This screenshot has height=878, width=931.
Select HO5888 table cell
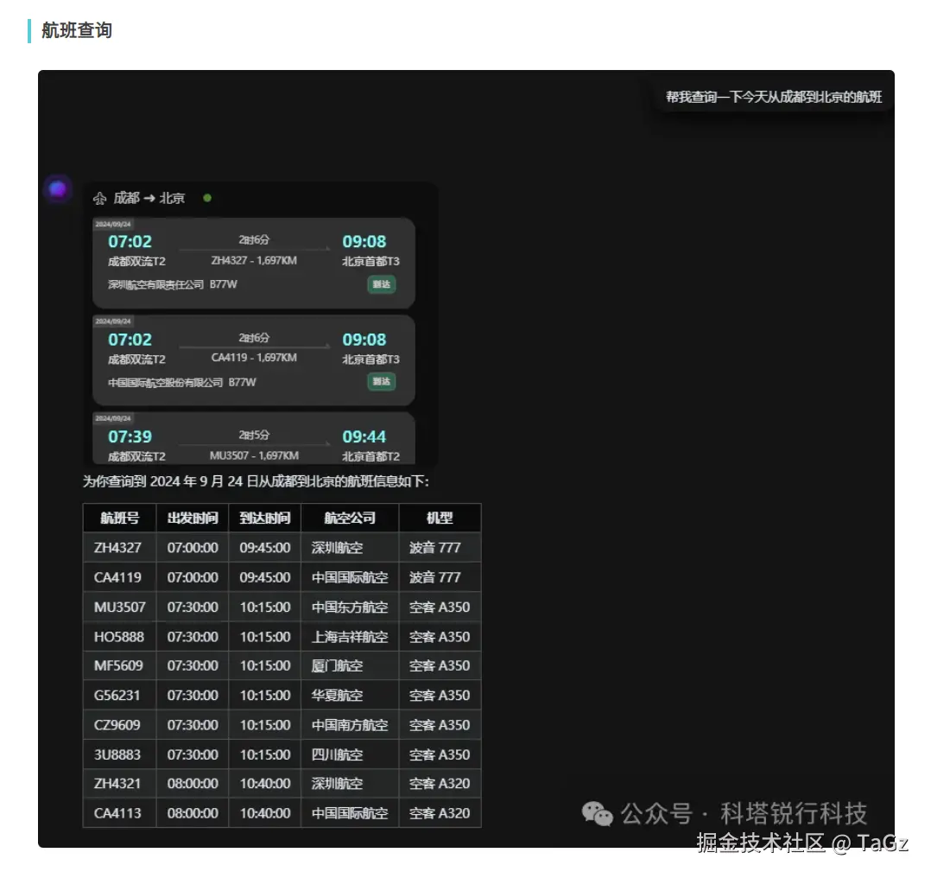click(119, 637)
